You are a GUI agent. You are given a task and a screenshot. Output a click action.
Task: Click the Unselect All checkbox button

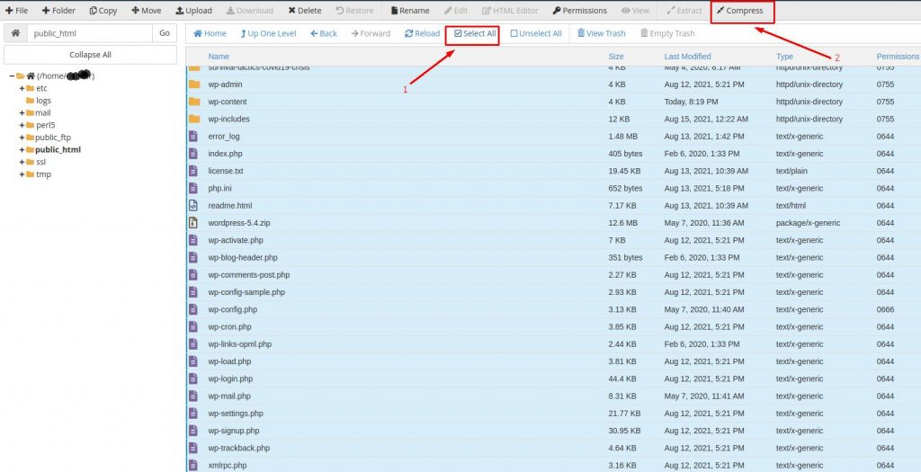click(536, 33)
